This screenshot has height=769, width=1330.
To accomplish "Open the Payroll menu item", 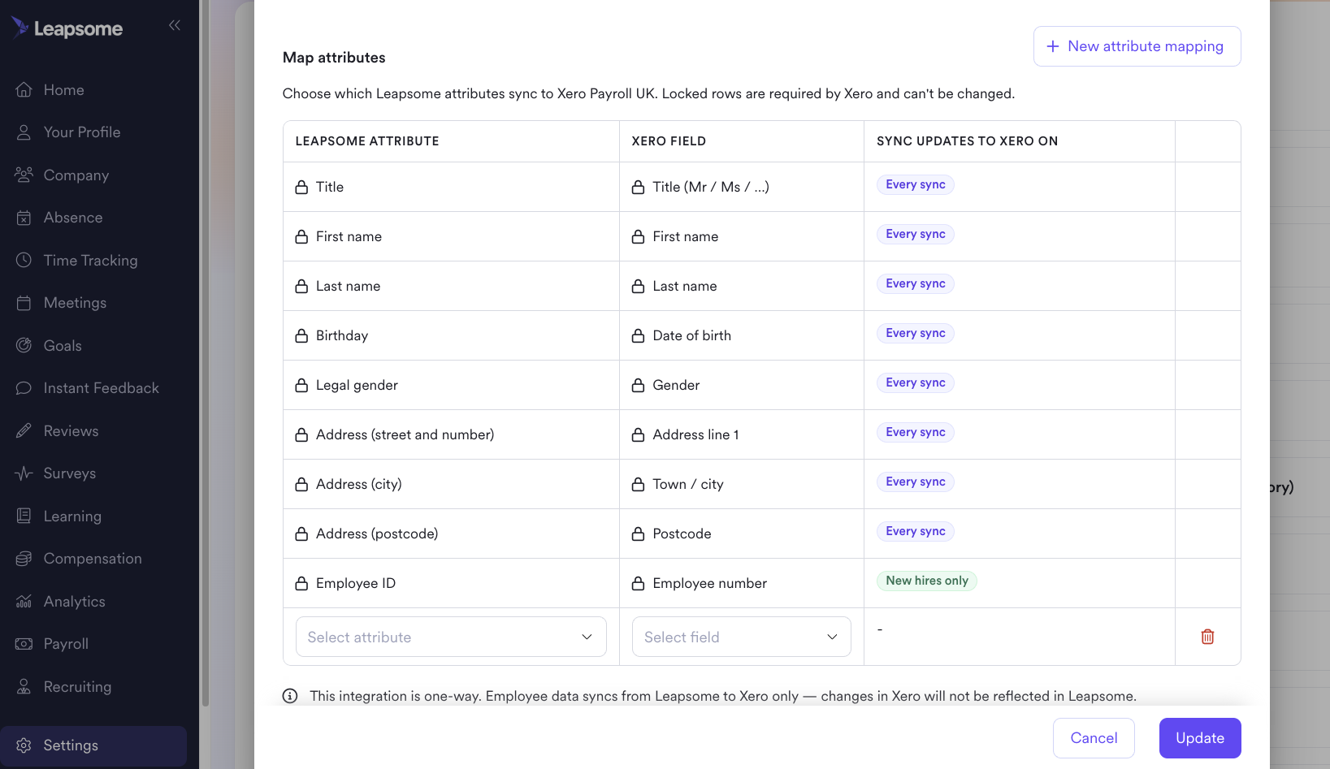I will pos(66,644).
